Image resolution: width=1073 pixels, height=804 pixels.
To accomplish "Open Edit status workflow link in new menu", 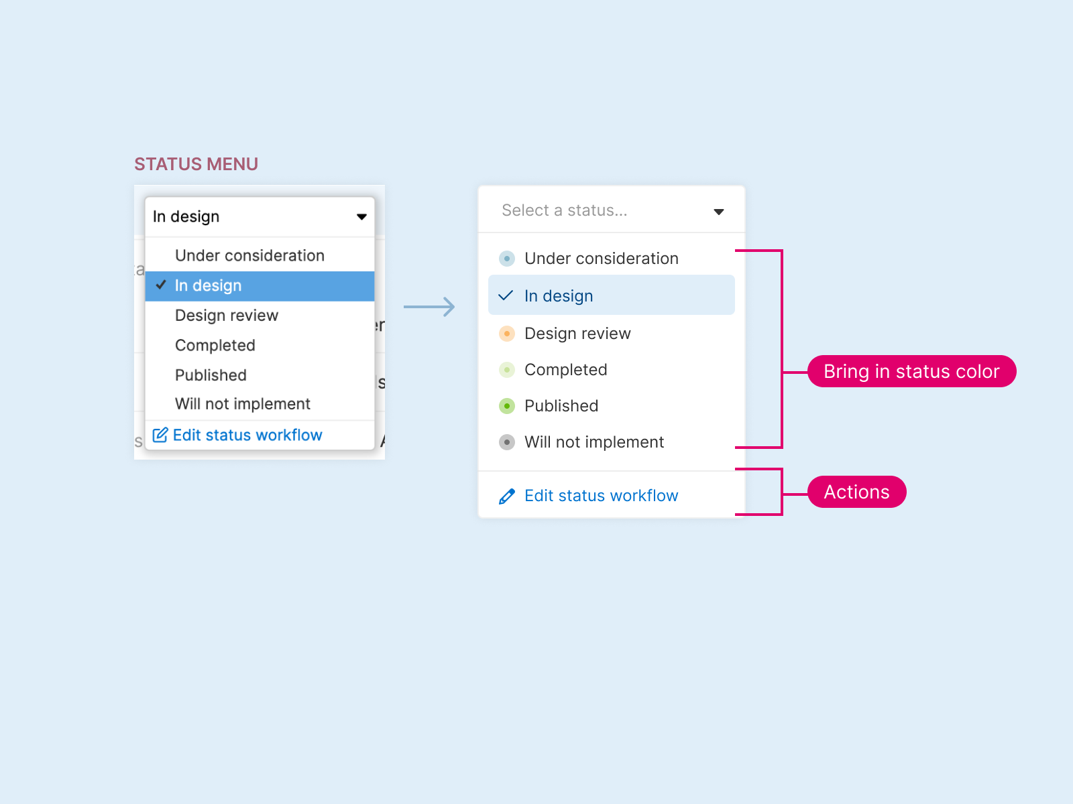I will point(601,496).
